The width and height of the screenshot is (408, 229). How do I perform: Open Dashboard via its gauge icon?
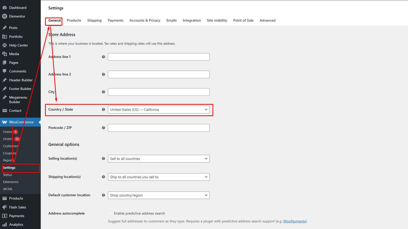[x=5, y=8]
